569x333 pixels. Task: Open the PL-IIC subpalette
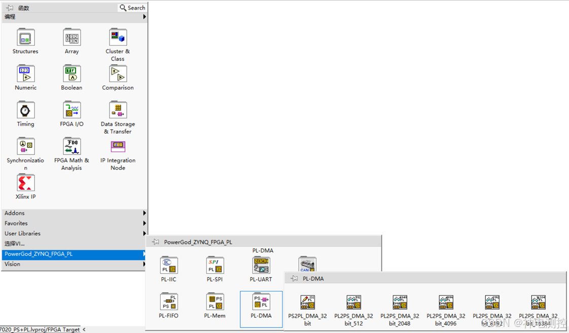[x=169, y=266]
